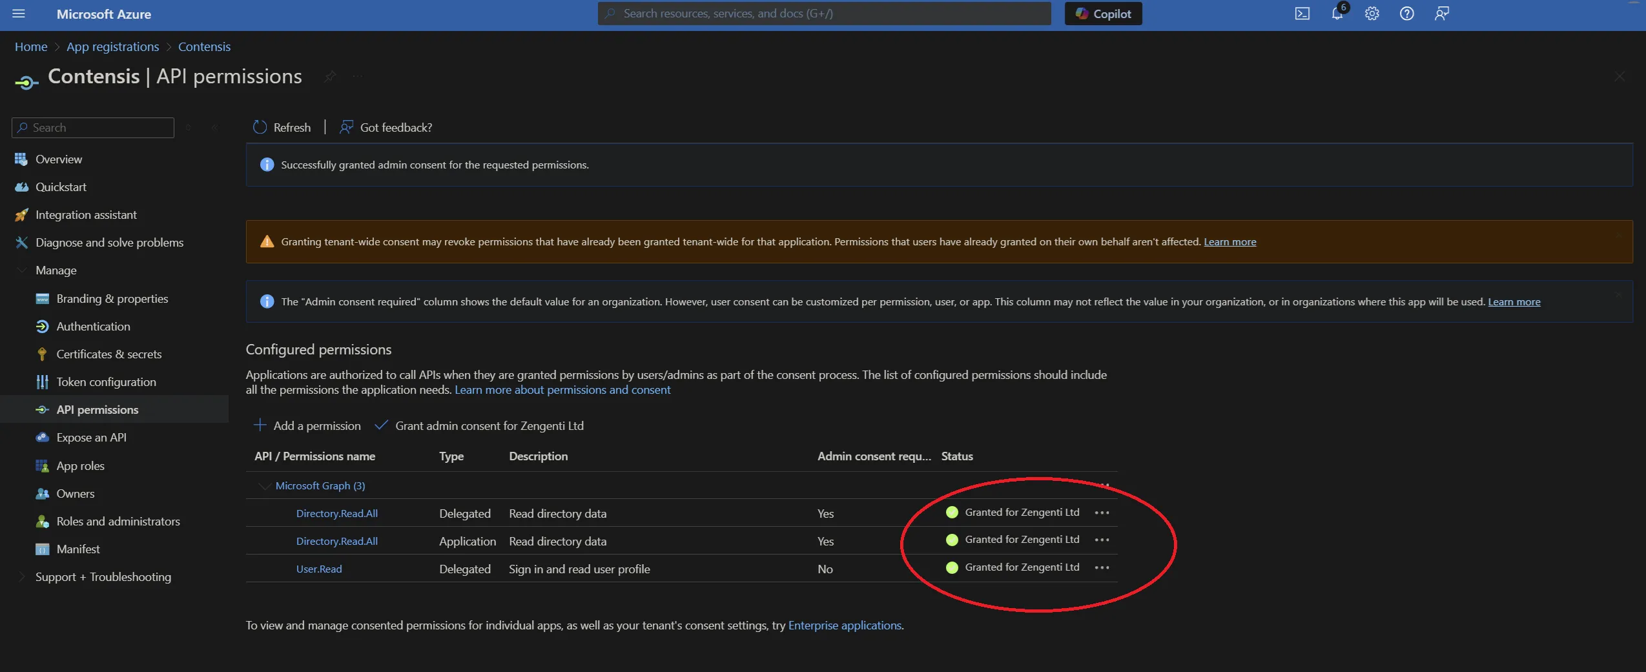Click Got feedback? in the toolbar
The height and width of the screenshot is (672, 1646).
coord(386,127)
